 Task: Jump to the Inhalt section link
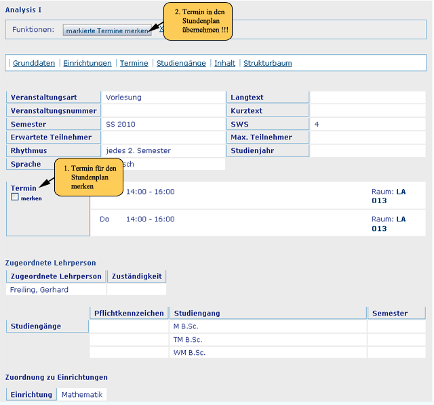tap(224, 63)
